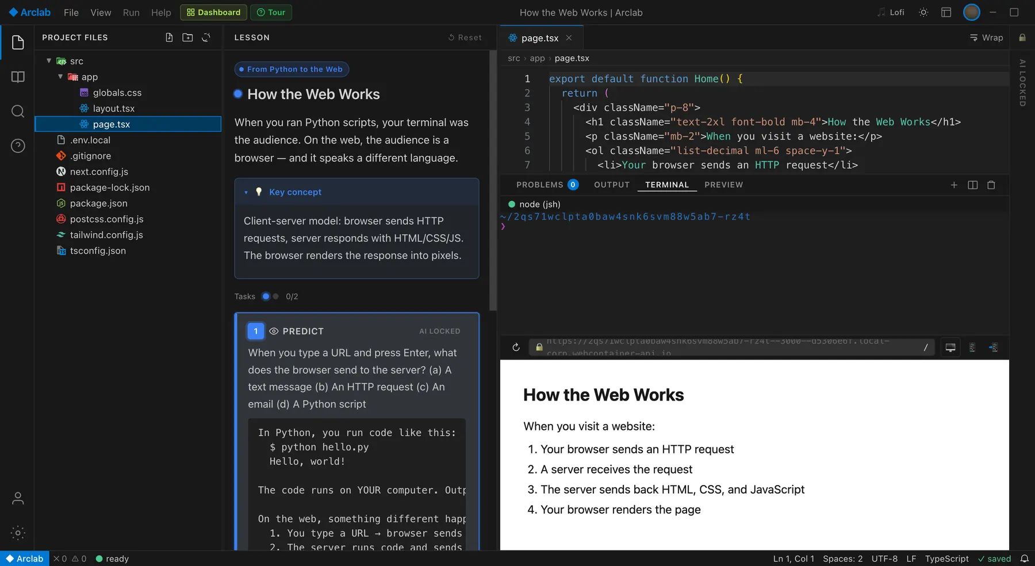
Task: Click the Tasks progress dots indicator
Action: tap(270, 297)
